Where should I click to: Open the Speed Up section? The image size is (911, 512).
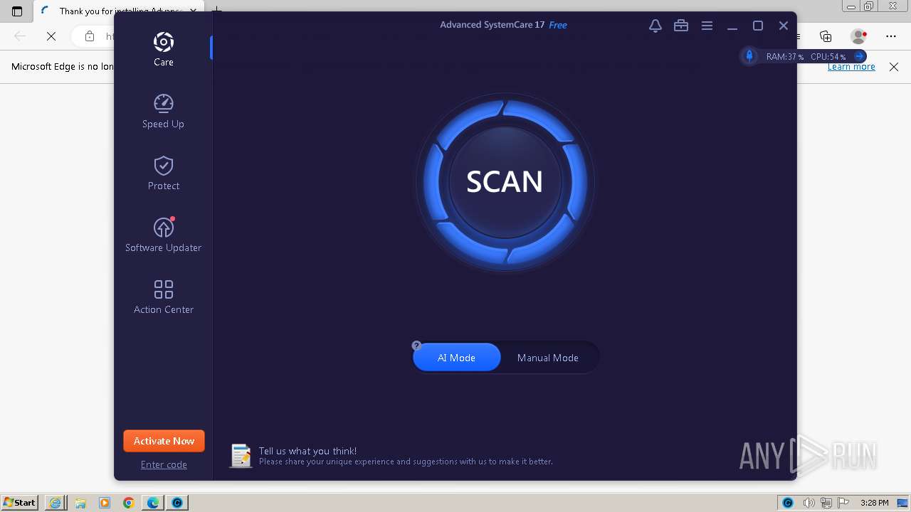163,111
